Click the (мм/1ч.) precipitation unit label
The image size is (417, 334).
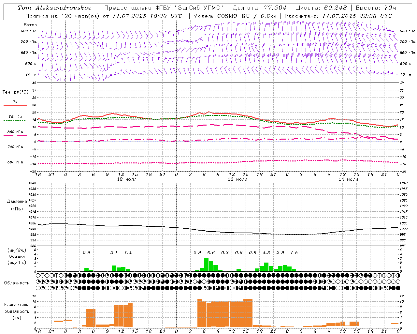pos(17,263)
